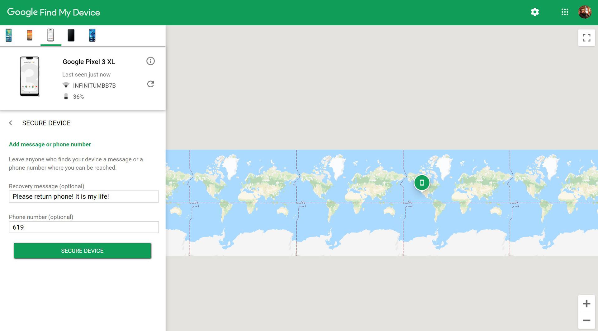Click the Pixel 3 XL device image
Image resolution: width=598 pixels, height=331 pixels.
point(30,76)
